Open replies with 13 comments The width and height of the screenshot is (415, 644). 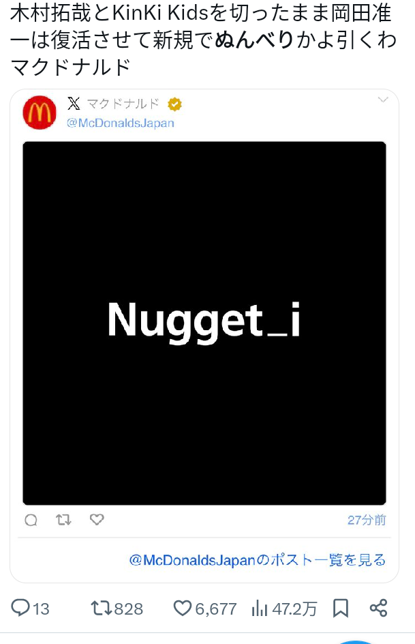tap(30, 609)
